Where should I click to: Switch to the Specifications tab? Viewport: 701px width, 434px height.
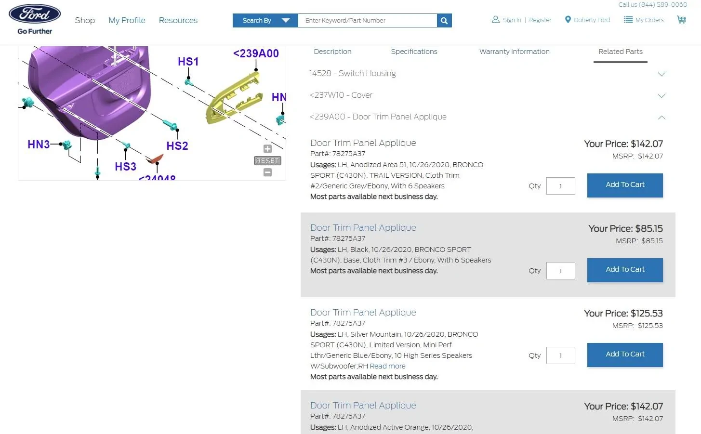click(414, 52)
